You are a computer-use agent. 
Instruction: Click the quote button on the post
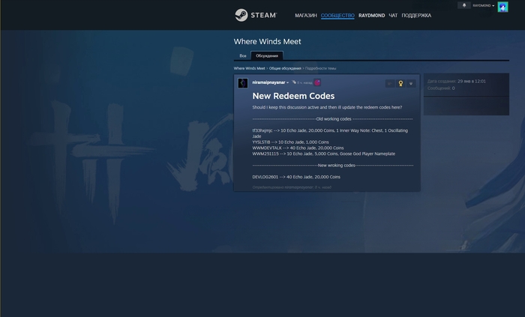pos(389,83)
